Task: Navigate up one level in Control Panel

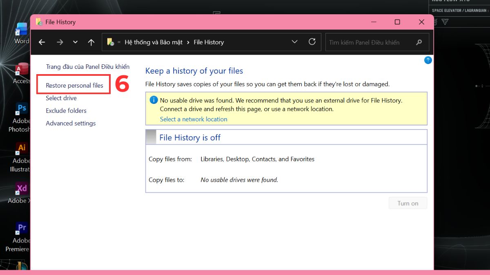Action: [x=91, y=42]
